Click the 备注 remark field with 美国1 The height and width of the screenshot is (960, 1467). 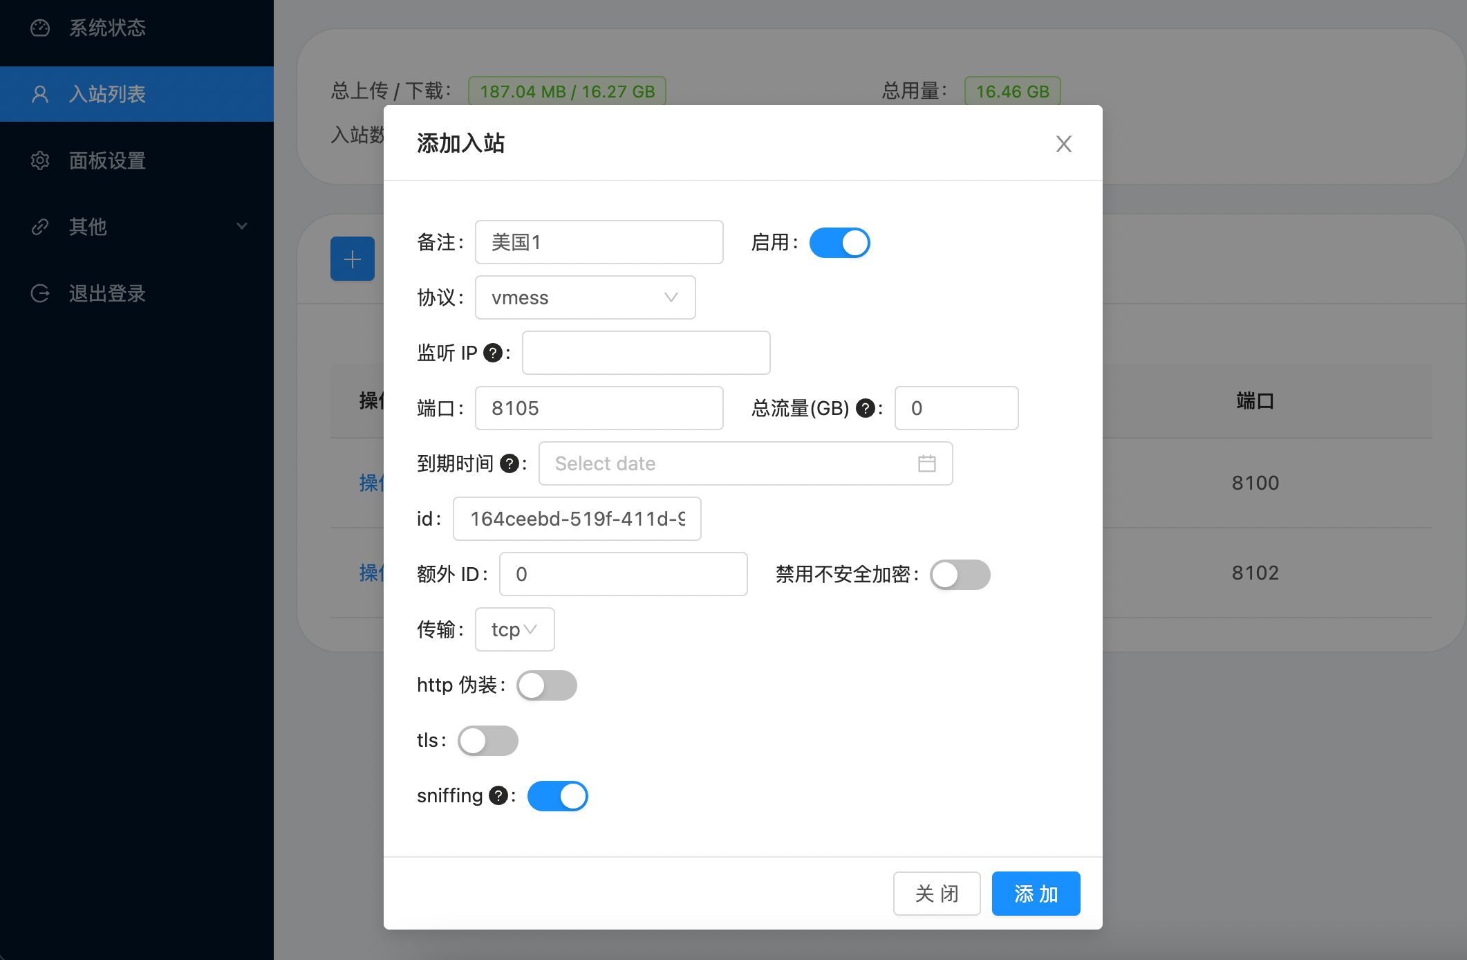tap(599, 242)
